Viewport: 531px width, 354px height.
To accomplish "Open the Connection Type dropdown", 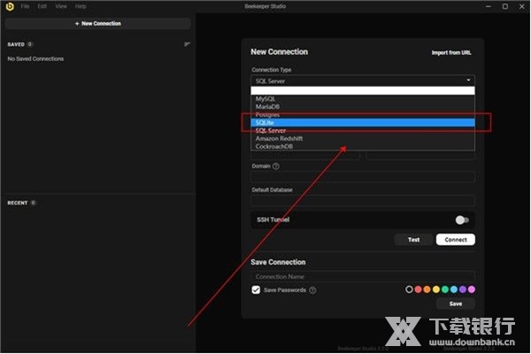I will tap(363, 81).
